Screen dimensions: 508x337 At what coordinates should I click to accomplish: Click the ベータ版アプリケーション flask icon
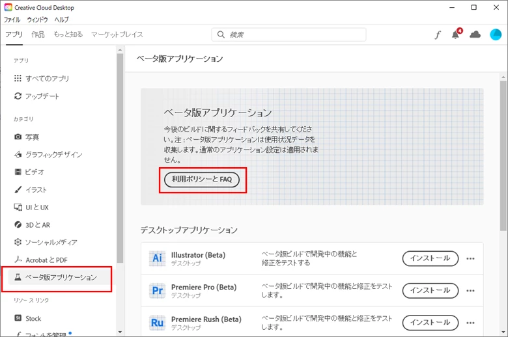(x=18, y=277)
